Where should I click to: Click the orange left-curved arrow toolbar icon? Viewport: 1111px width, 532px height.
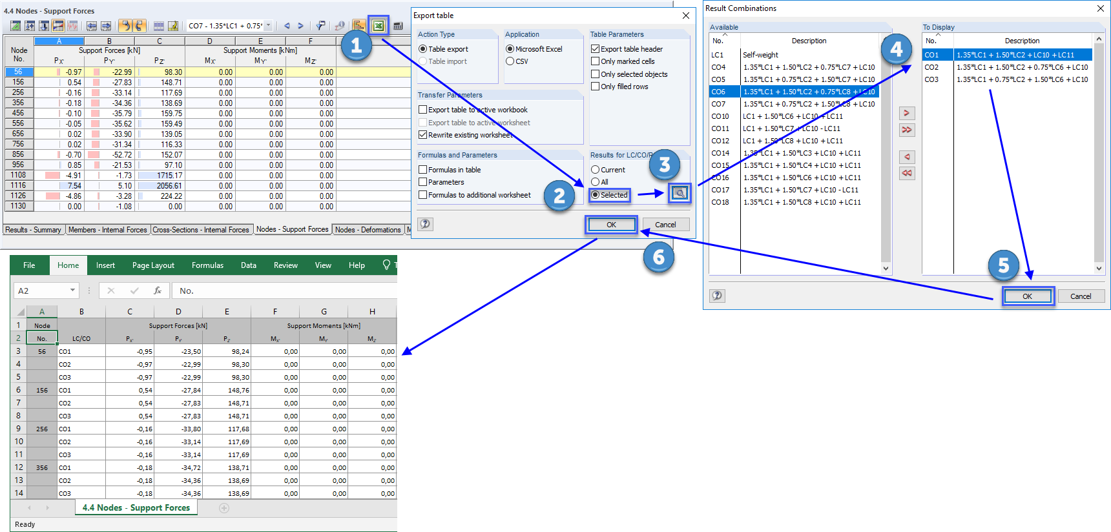[125, 26]
